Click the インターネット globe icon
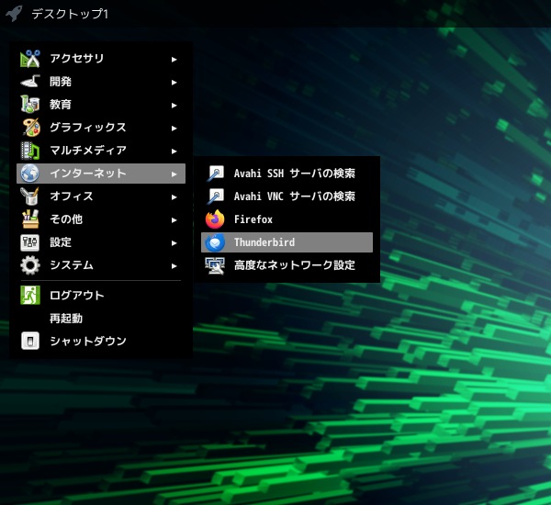Image resolution: width=551 pixels, height=505 pixels. [30, 174]
